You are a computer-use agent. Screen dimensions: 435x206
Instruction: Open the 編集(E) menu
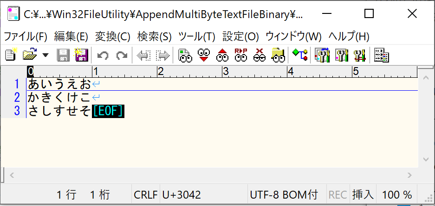[71, 37]
